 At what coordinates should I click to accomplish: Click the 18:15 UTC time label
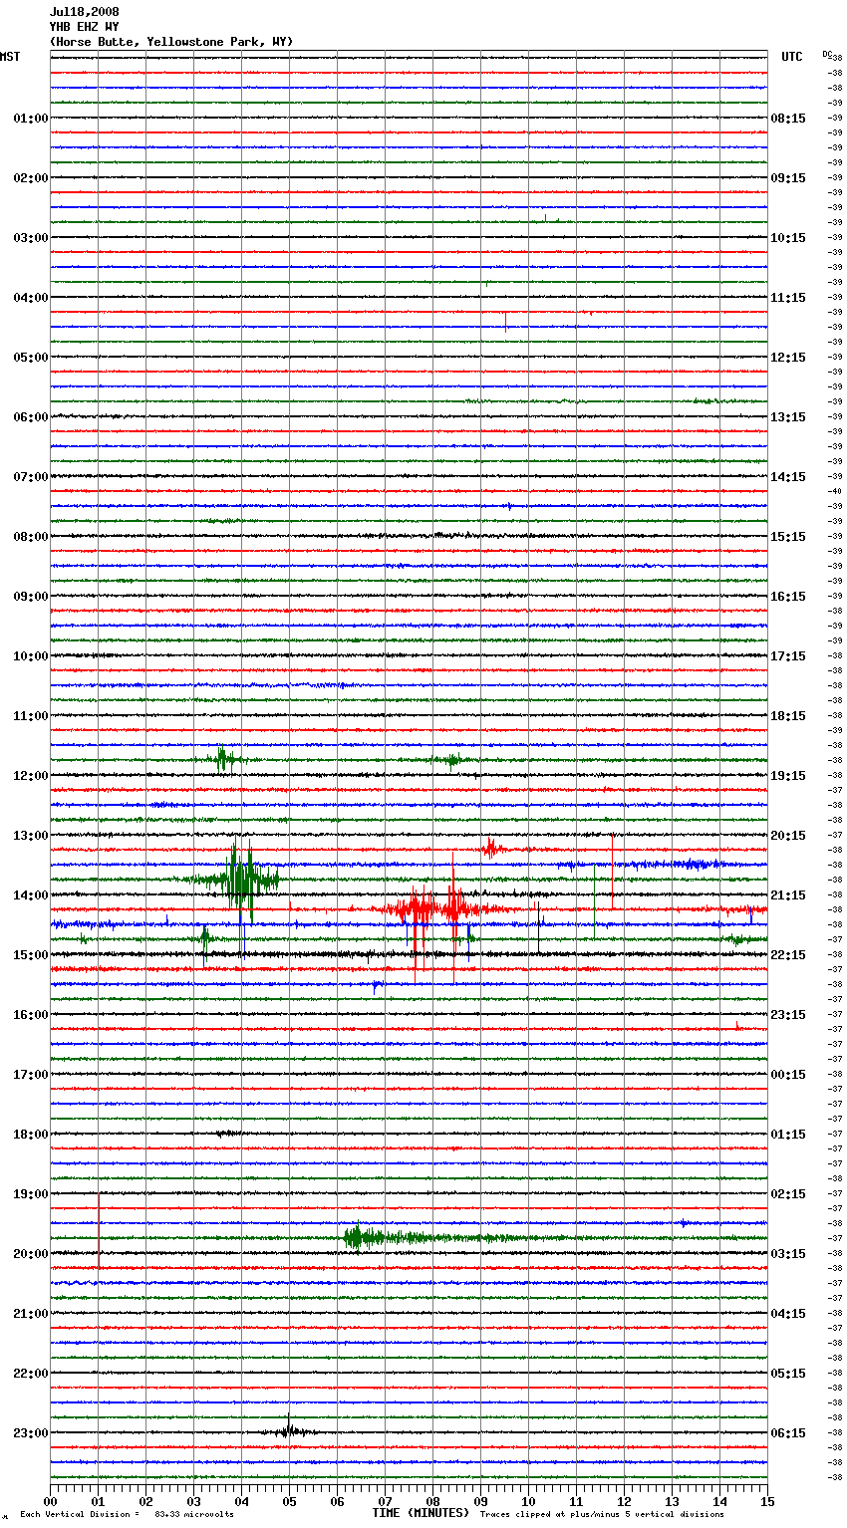[x=788, y=716]
